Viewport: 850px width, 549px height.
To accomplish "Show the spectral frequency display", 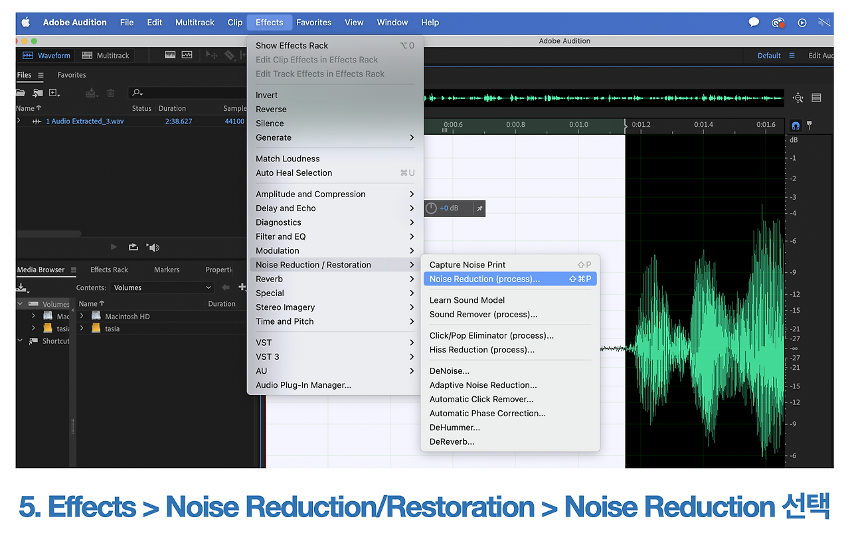I will [x=171, y=55].
